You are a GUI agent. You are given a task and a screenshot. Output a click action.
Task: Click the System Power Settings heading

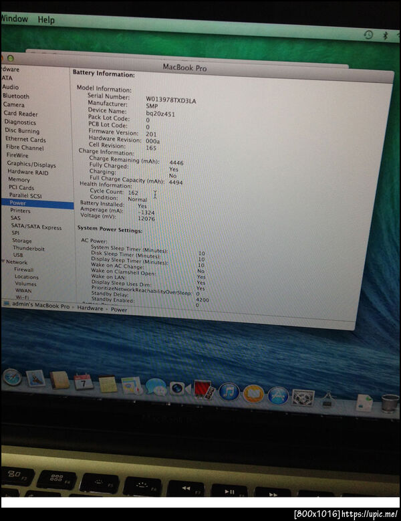(110, 229)
